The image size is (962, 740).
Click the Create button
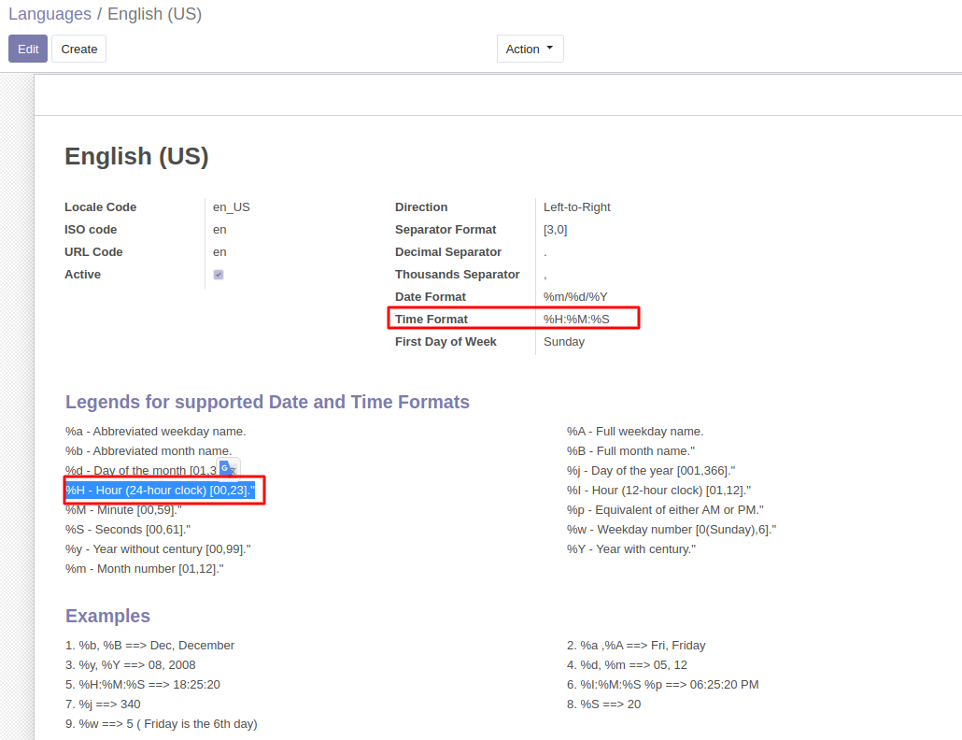(x=79, y=50)
